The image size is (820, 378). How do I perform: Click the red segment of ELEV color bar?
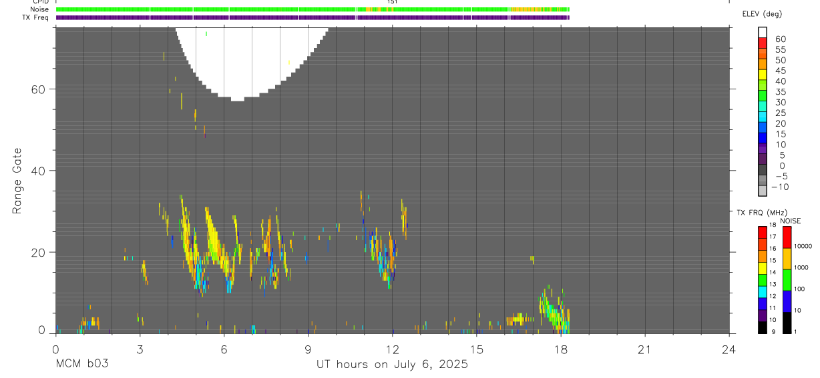click(763, 43)
